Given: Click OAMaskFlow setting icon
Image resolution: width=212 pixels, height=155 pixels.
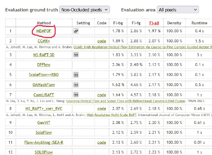Looking at the screenshot, I should click(76, 85).
